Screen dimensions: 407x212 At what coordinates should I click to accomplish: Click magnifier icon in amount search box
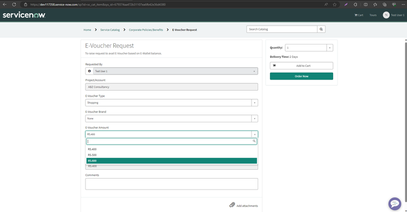[x=254, y=141]
